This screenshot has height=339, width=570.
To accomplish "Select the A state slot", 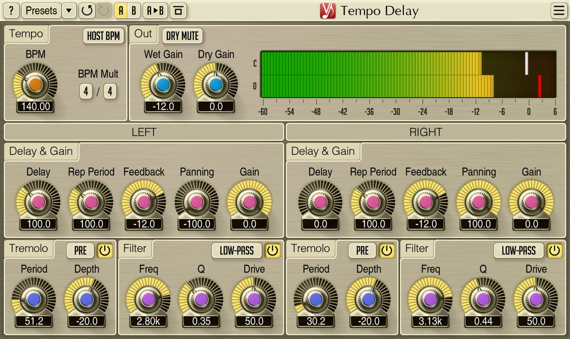I will click(x=121, y=11).
